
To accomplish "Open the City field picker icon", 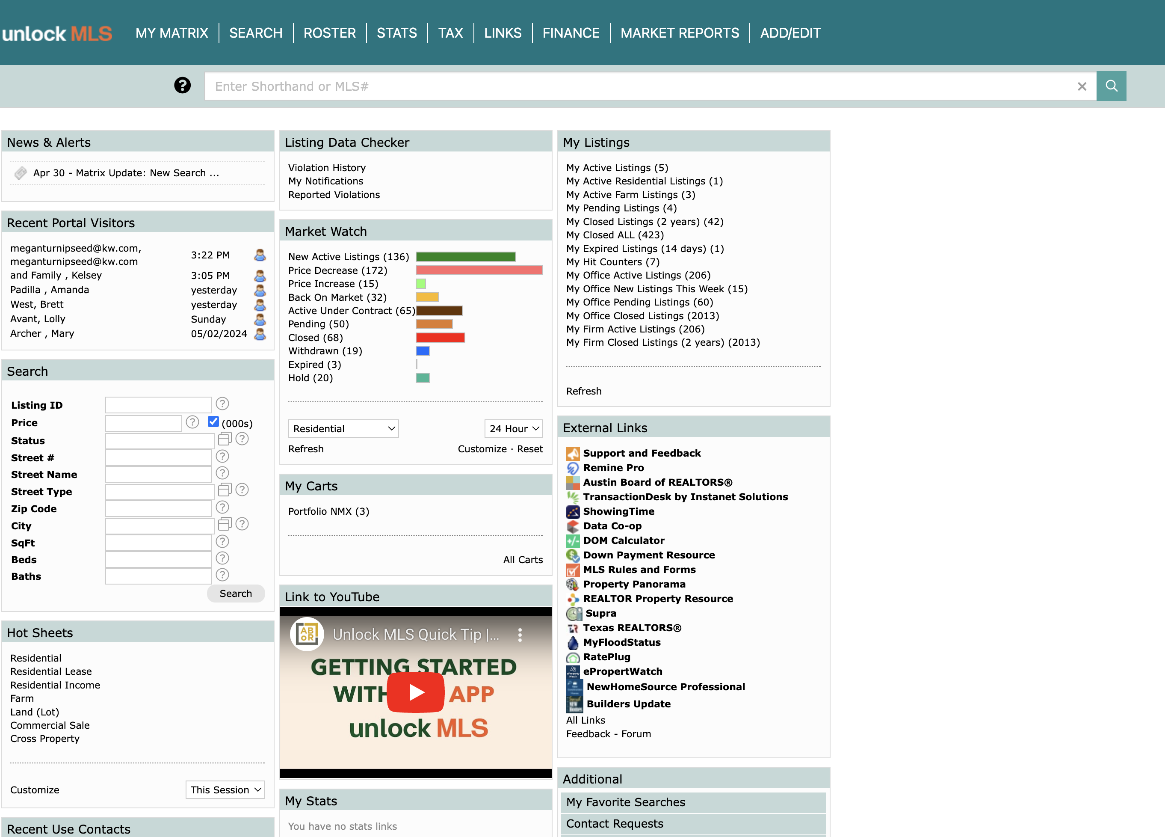I will point(225,524).
